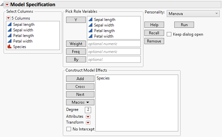This screenshot has width=222, height=137.
Task: Click the Cross button
Action: (80, 87)
